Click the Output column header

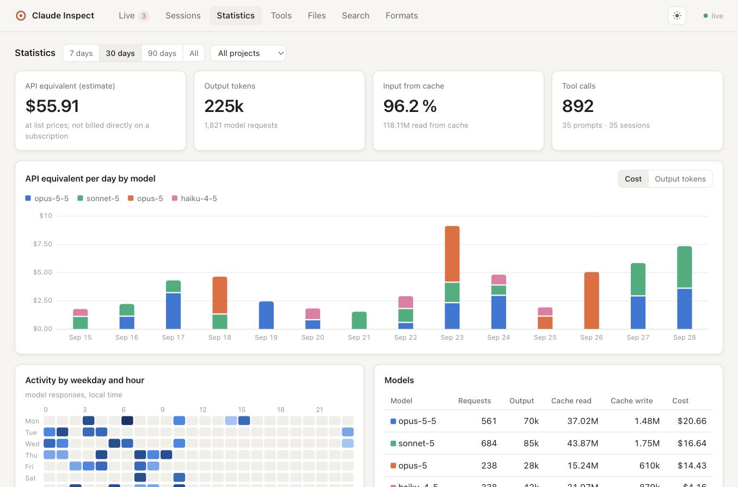coord(521,401)
